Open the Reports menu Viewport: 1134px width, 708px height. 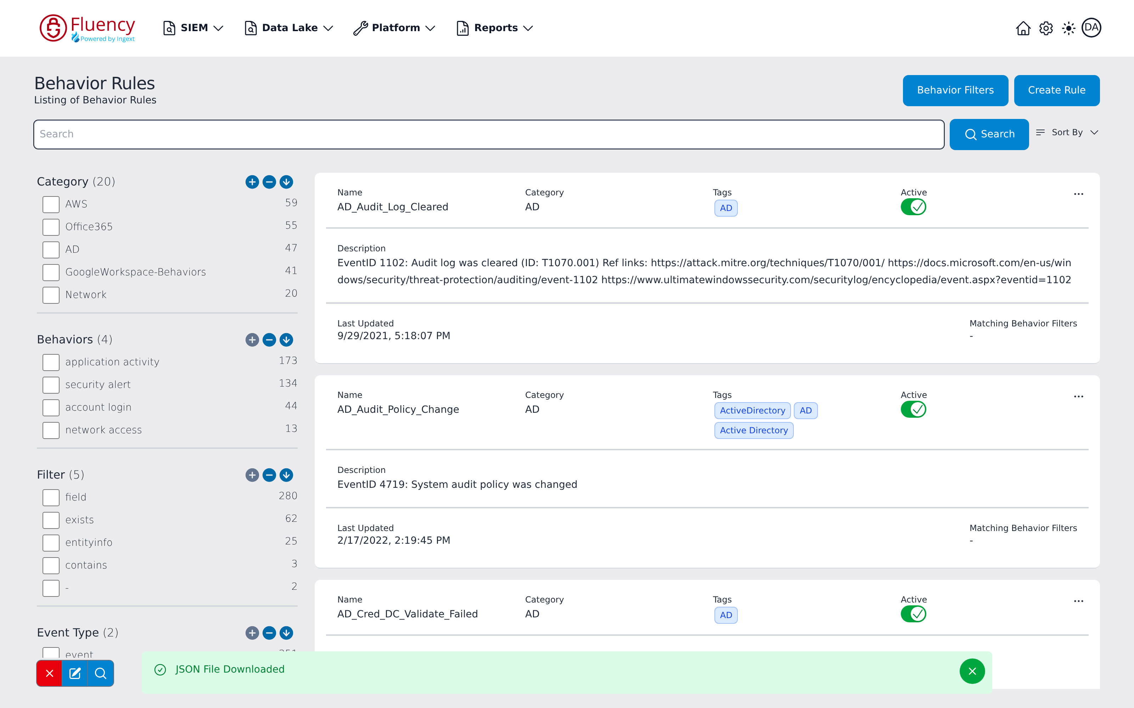494,28
